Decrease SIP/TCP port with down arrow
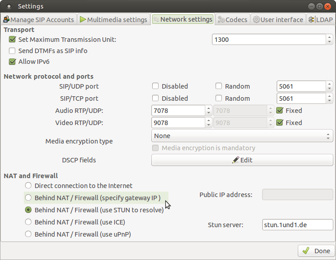 point(329,101)
